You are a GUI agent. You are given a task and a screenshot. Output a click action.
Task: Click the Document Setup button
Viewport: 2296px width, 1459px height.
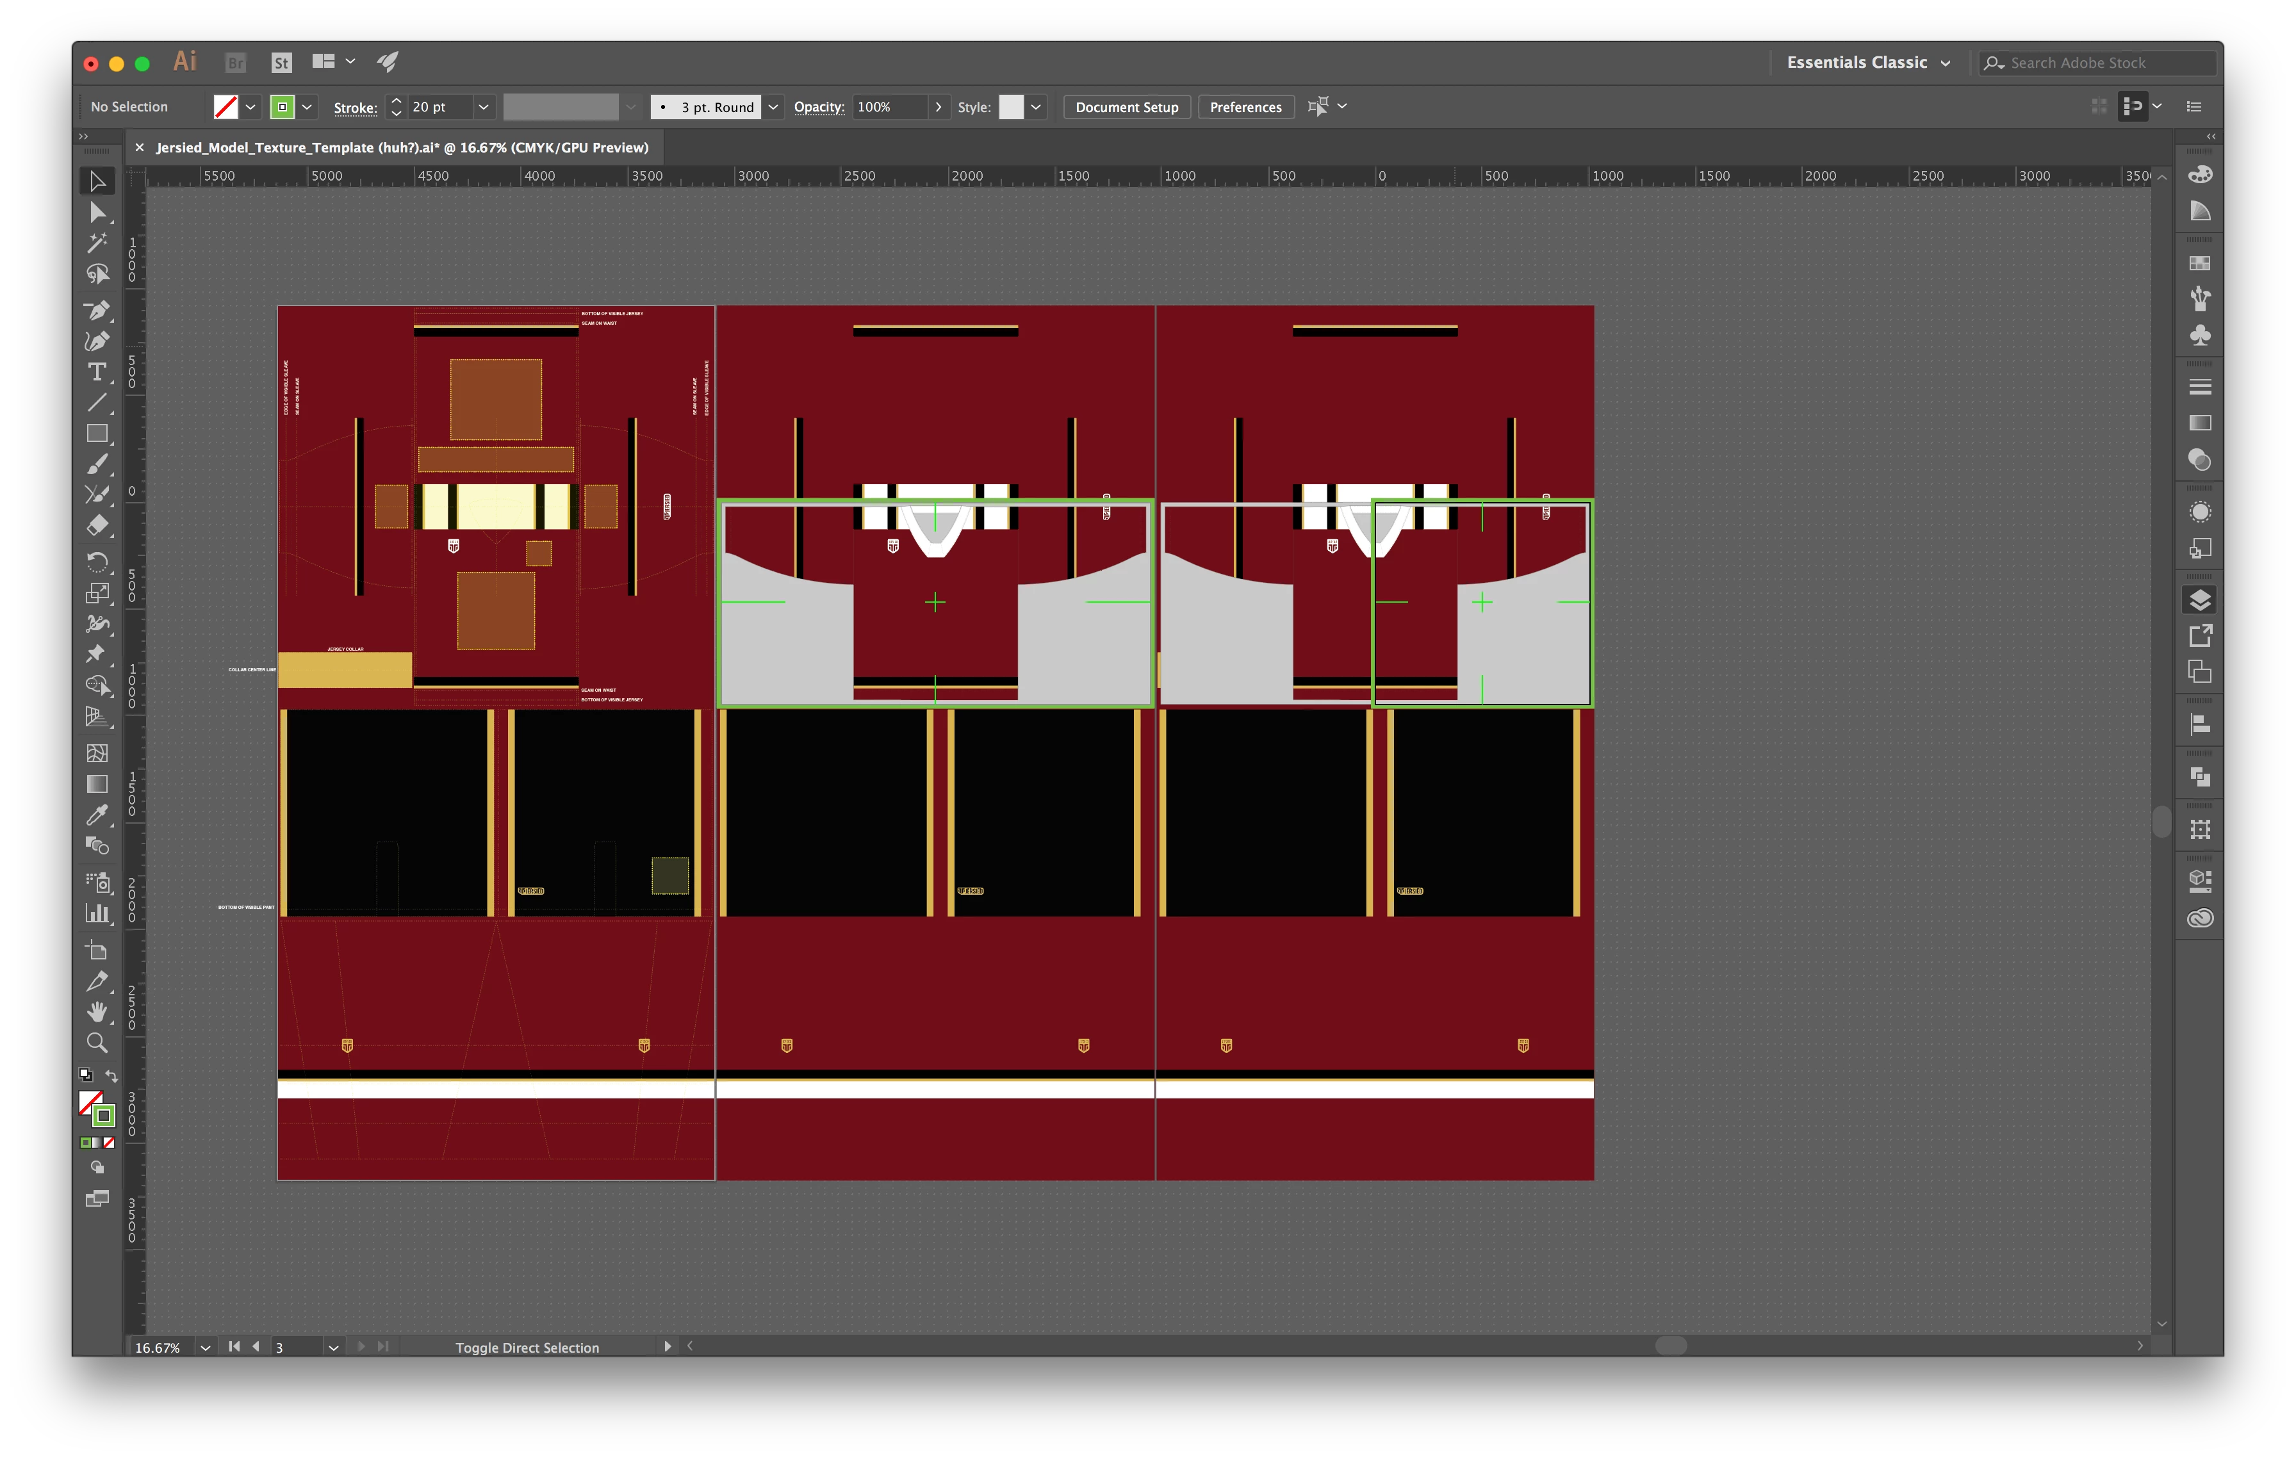pyautogui.click(x=1126, y=107)
